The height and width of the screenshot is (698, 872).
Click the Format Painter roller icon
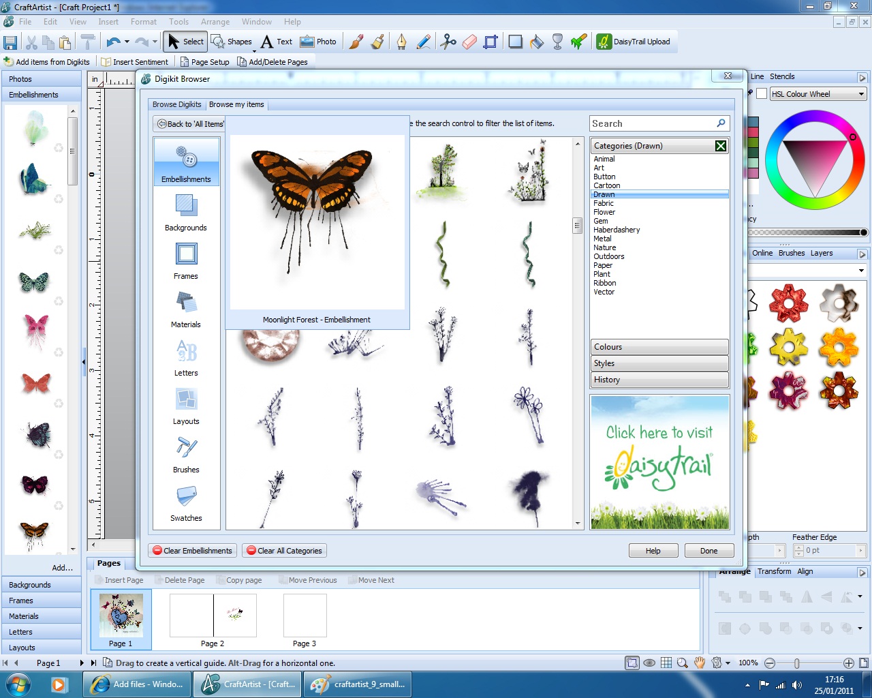(x=88, y=42)
